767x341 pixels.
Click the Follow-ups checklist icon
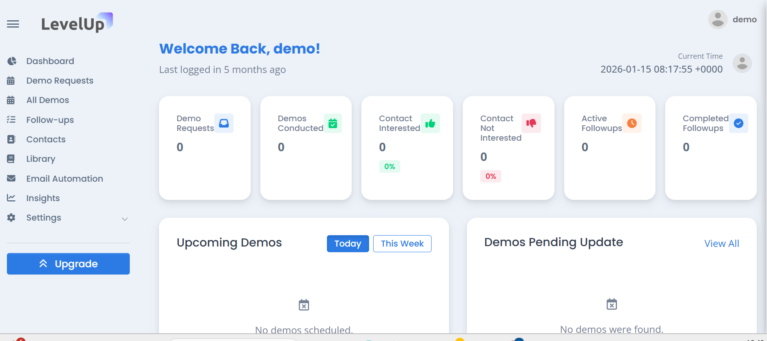pyautogui.click(x=11, y=120)
